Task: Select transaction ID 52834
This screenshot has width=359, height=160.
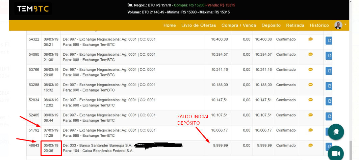Action: (34, 100)
